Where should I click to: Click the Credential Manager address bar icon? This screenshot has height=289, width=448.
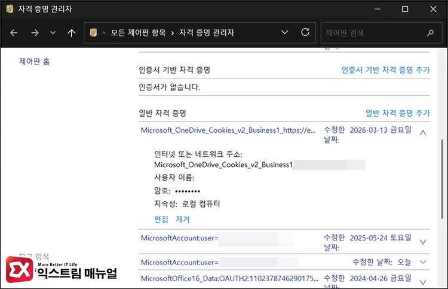(93, 33)
